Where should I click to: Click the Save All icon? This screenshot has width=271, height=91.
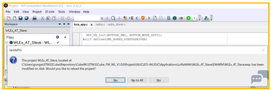pos(27,18)
